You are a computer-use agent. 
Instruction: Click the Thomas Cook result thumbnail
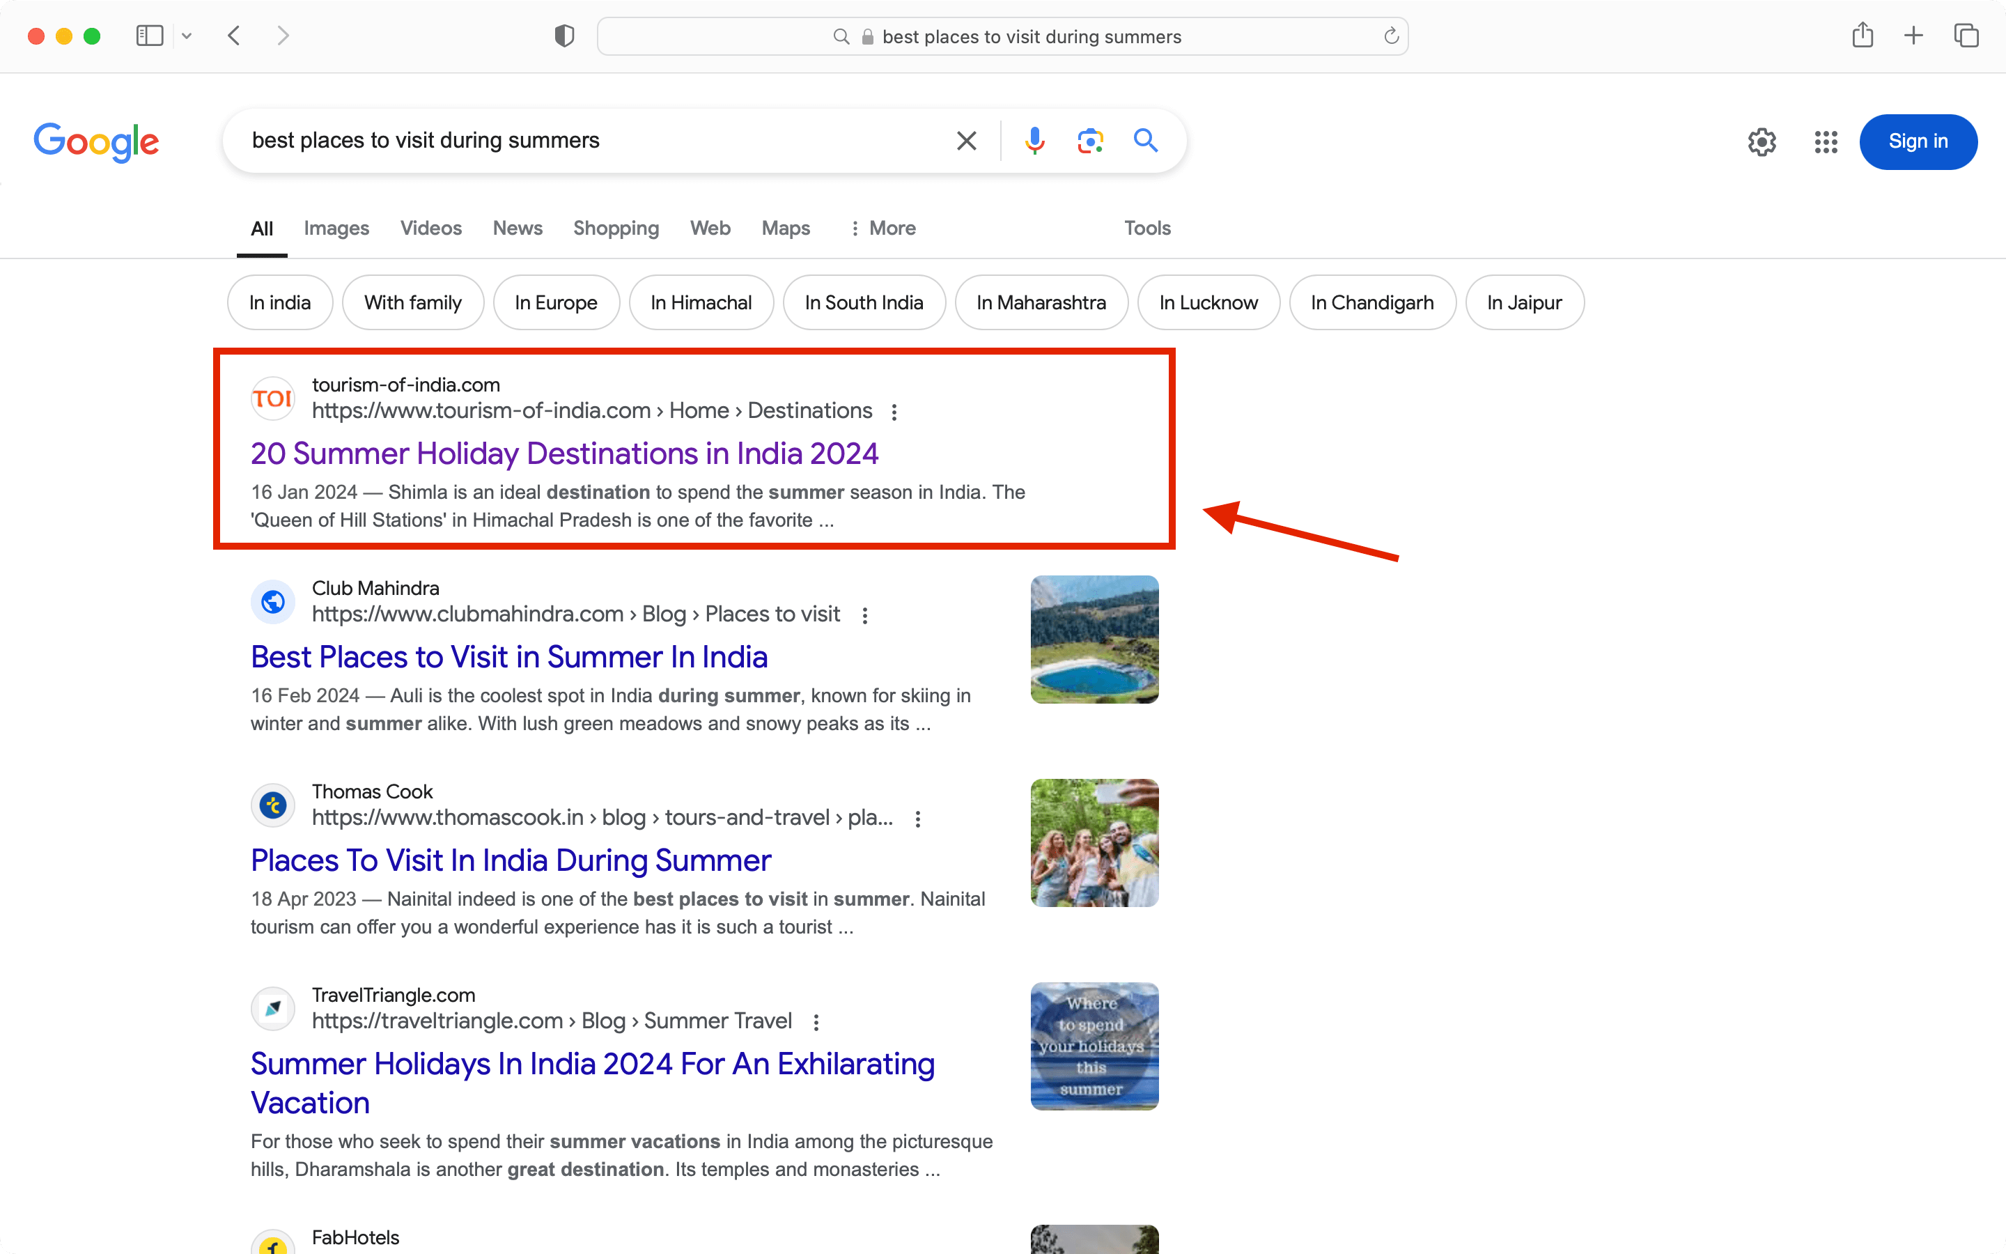[1094, 843]
